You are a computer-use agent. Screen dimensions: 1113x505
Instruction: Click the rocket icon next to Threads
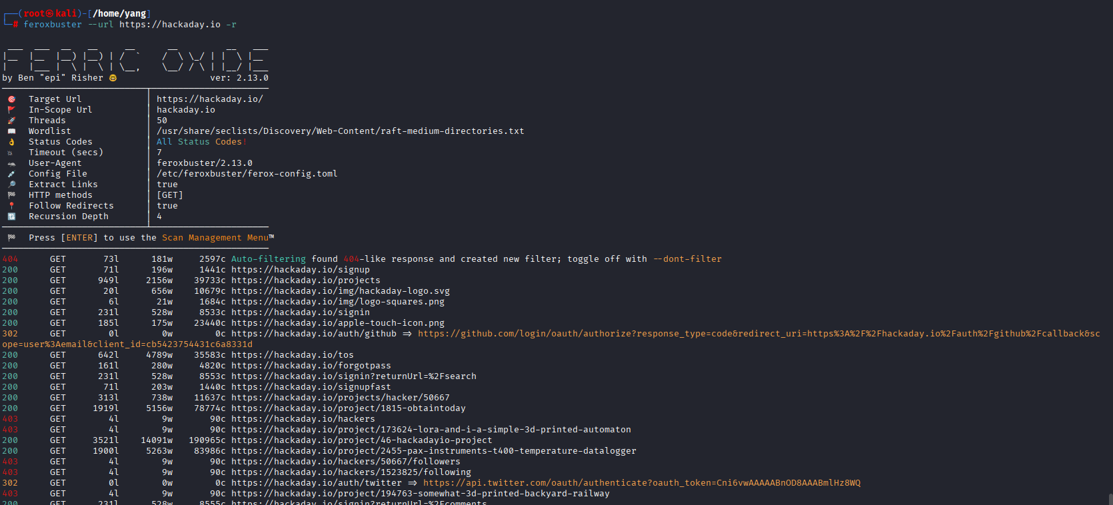coord(11,121)
